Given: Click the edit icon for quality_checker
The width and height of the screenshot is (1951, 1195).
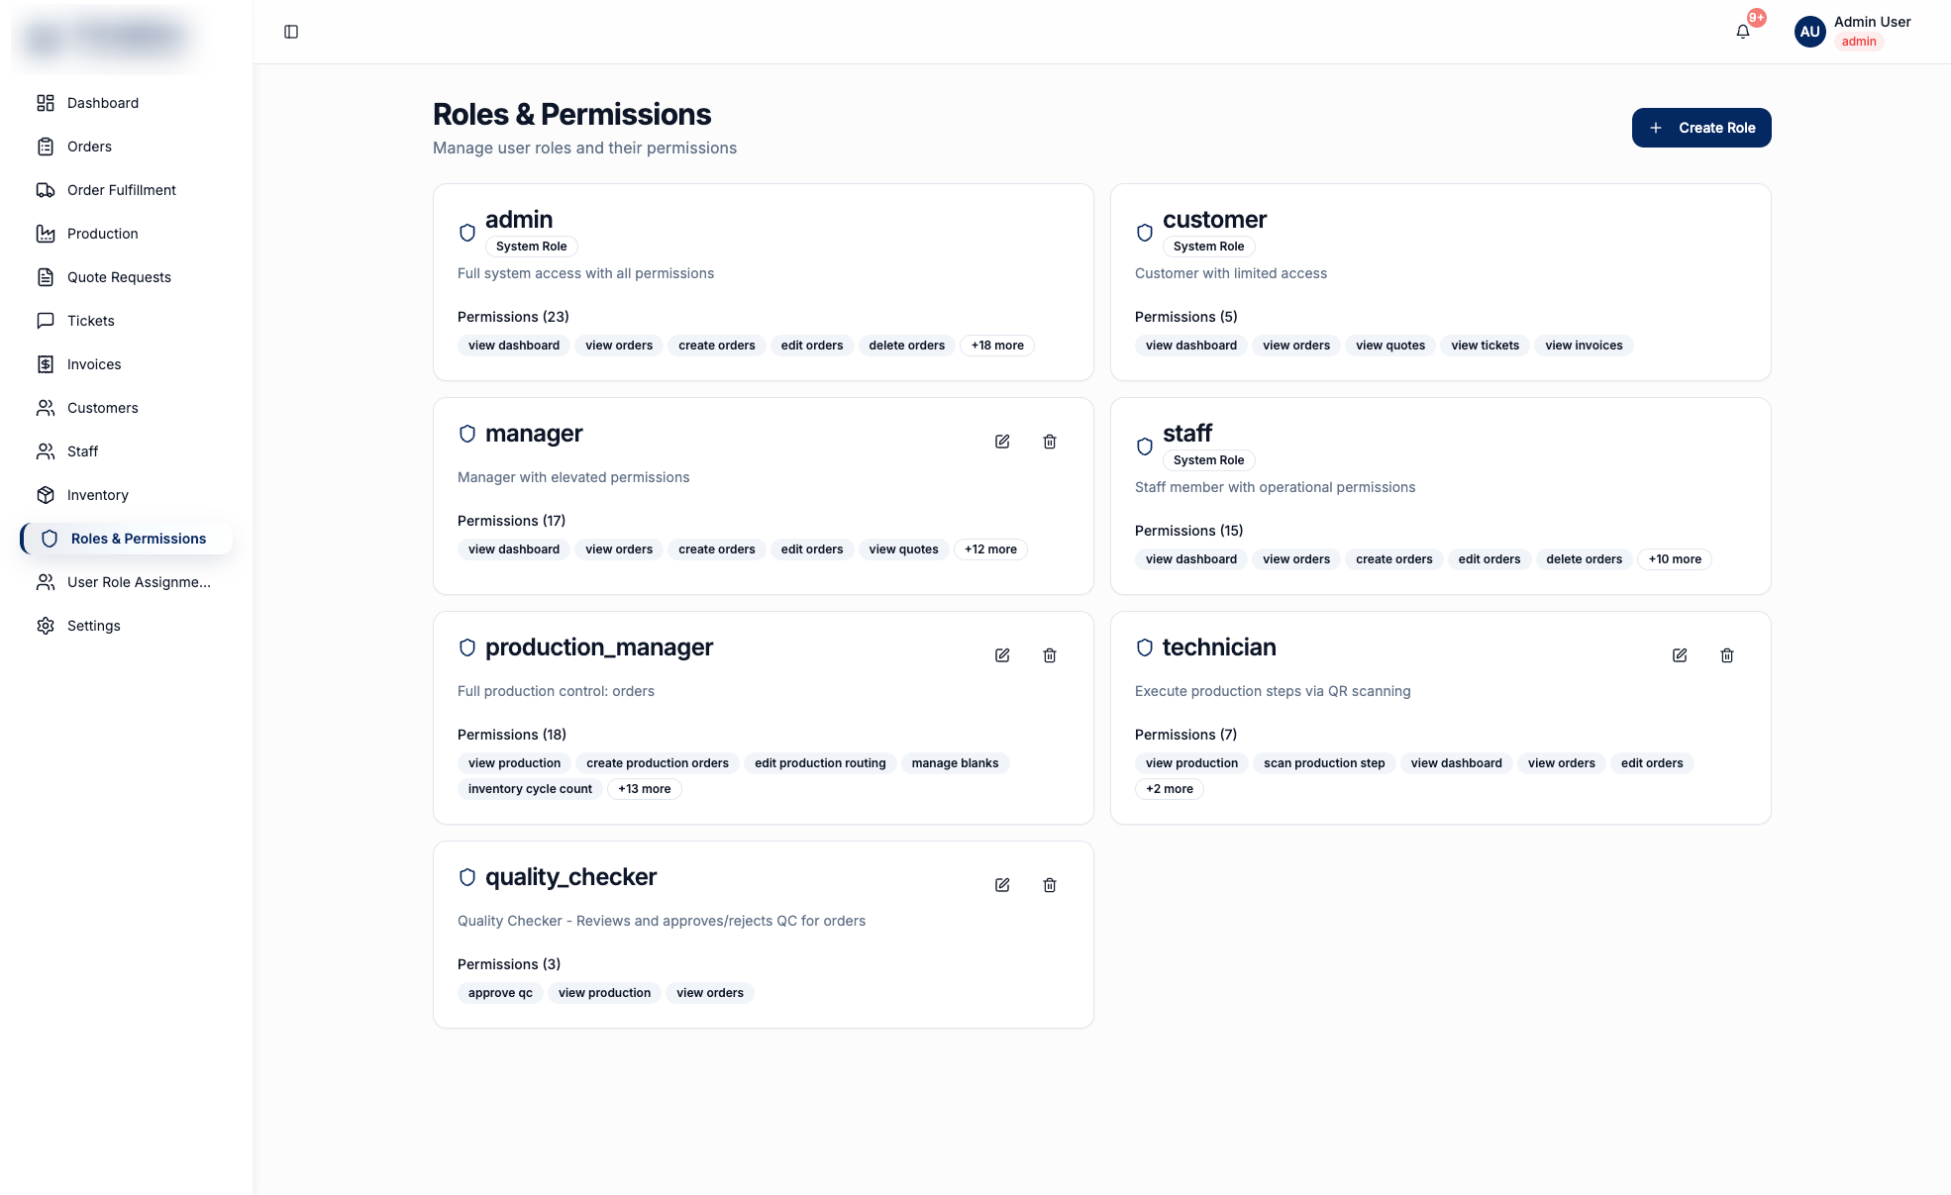Looking at the screenshot, I should 1002,885.
